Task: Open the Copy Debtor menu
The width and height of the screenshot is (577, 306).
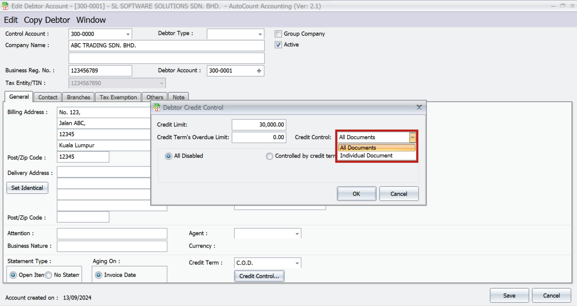Action: point(47,20)
